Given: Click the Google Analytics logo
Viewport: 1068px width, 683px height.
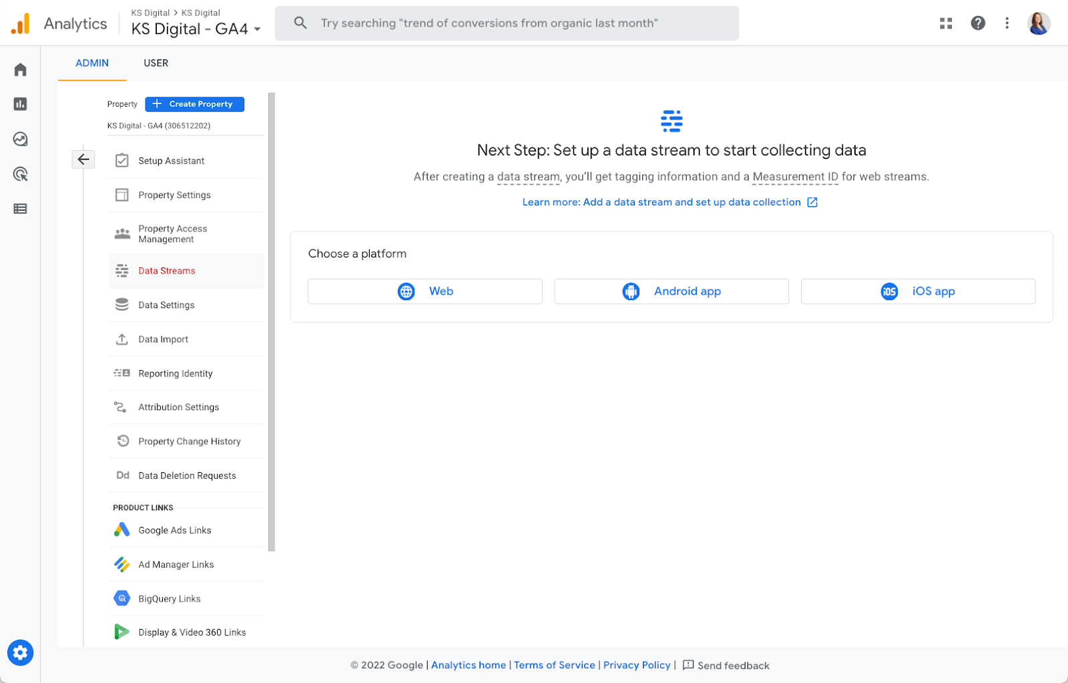Looking at the screenshot, I should click(21, 23).
